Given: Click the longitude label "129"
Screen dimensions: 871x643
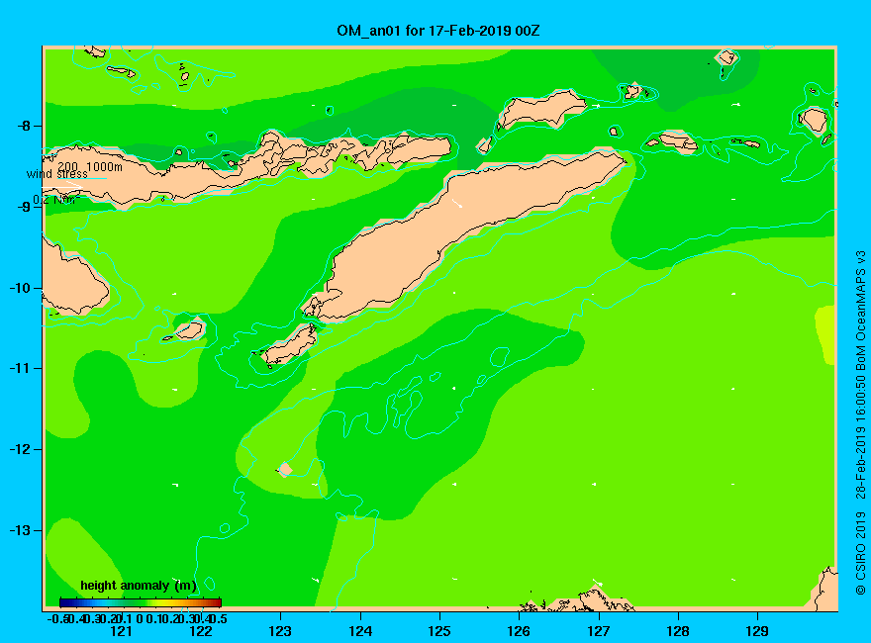Looking at the screenshot, I should (757, 631).
